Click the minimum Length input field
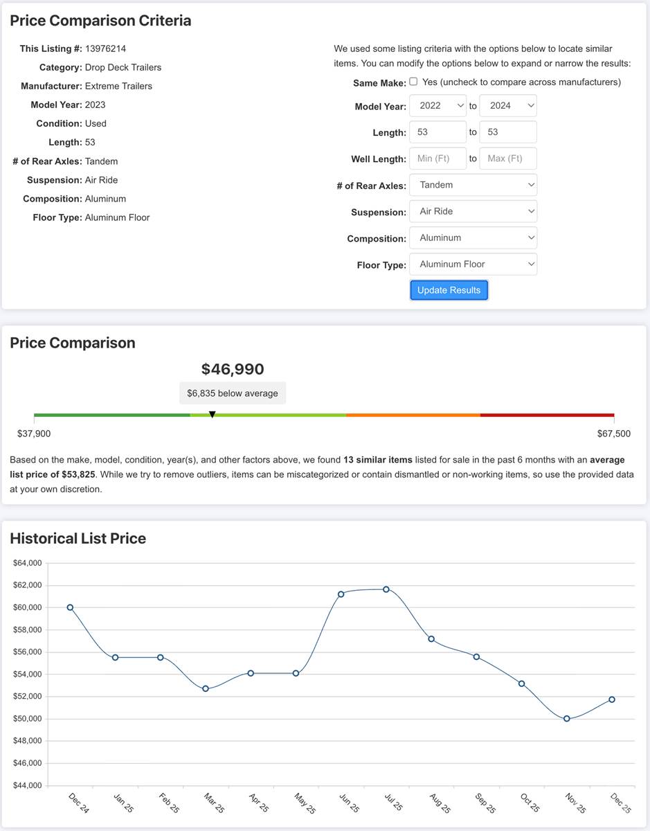650x831 pixels. pyautogui.click(x=437, y=132)
